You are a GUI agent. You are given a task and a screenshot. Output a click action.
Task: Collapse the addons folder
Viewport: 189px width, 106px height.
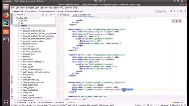coord(17,26)
